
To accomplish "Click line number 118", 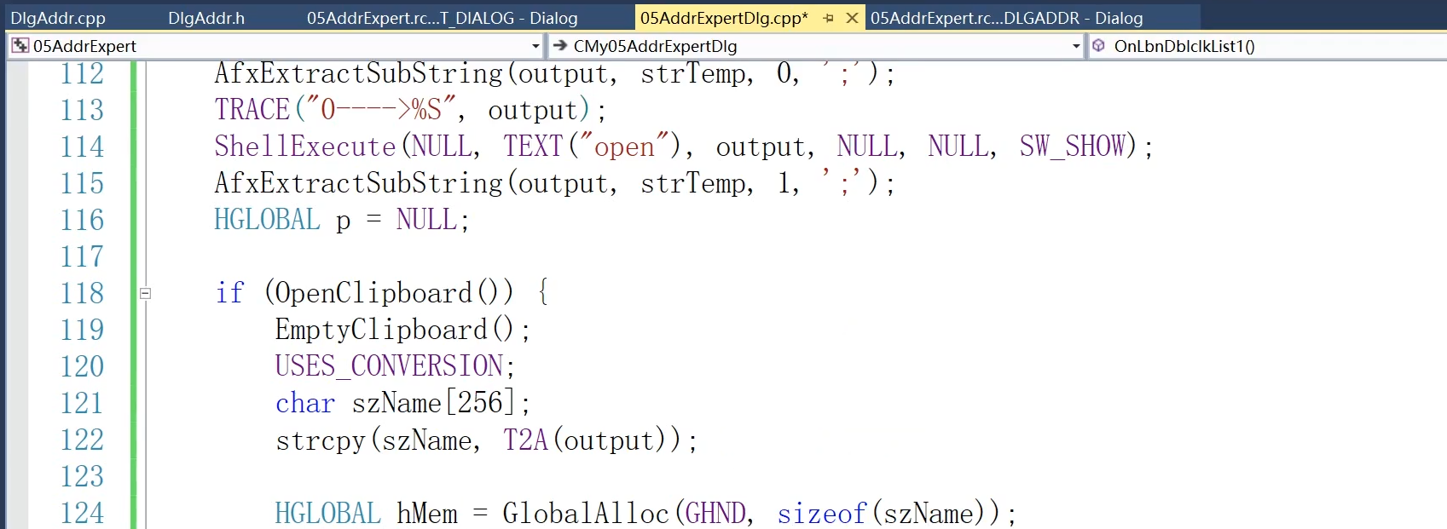I will point(82,294).
